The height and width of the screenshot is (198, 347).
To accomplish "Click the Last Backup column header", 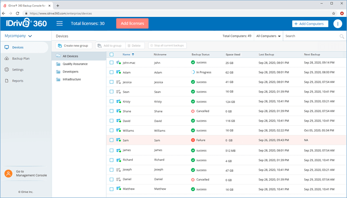I will point(266,54).
